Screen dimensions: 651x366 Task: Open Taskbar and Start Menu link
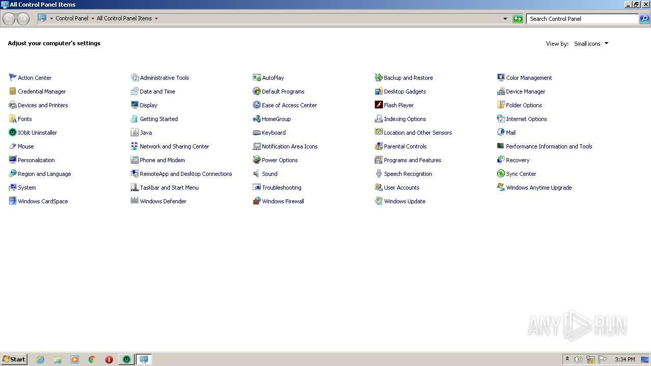click(x=169, y=188)
